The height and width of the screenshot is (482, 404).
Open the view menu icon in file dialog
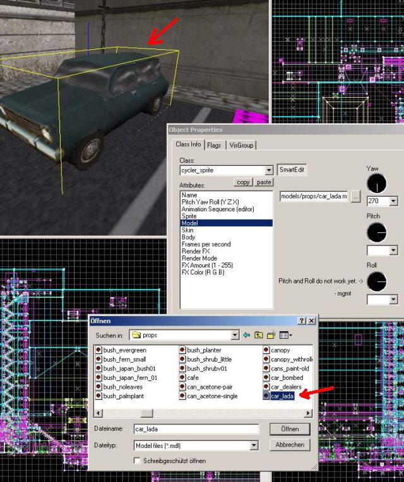pos(285,335)
